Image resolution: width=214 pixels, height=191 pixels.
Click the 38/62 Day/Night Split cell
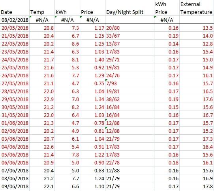point(130,99)
